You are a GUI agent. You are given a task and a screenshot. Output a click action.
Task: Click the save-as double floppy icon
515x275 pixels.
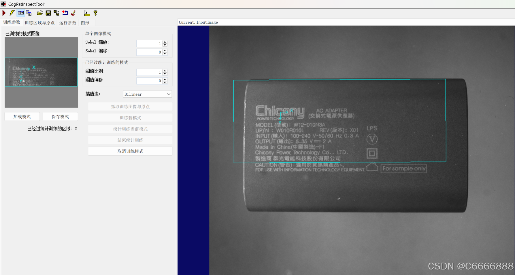(x=56, y=13)
